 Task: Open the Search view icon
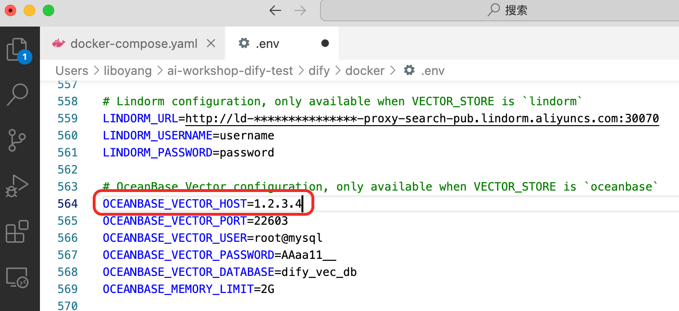[x=17, y=95]
